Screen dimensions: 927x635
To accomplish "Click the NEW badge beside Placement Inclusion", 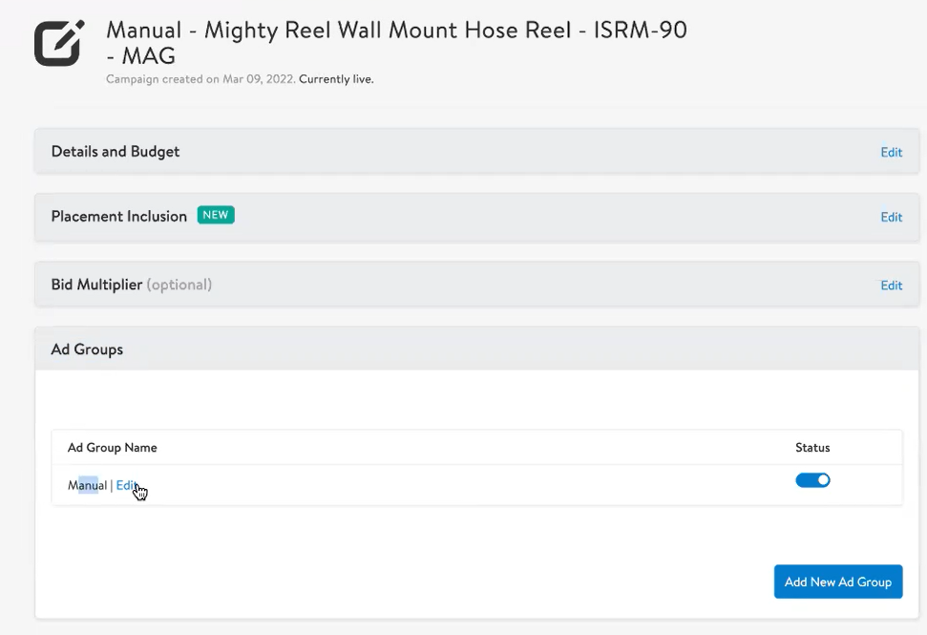I will point(215,215).
